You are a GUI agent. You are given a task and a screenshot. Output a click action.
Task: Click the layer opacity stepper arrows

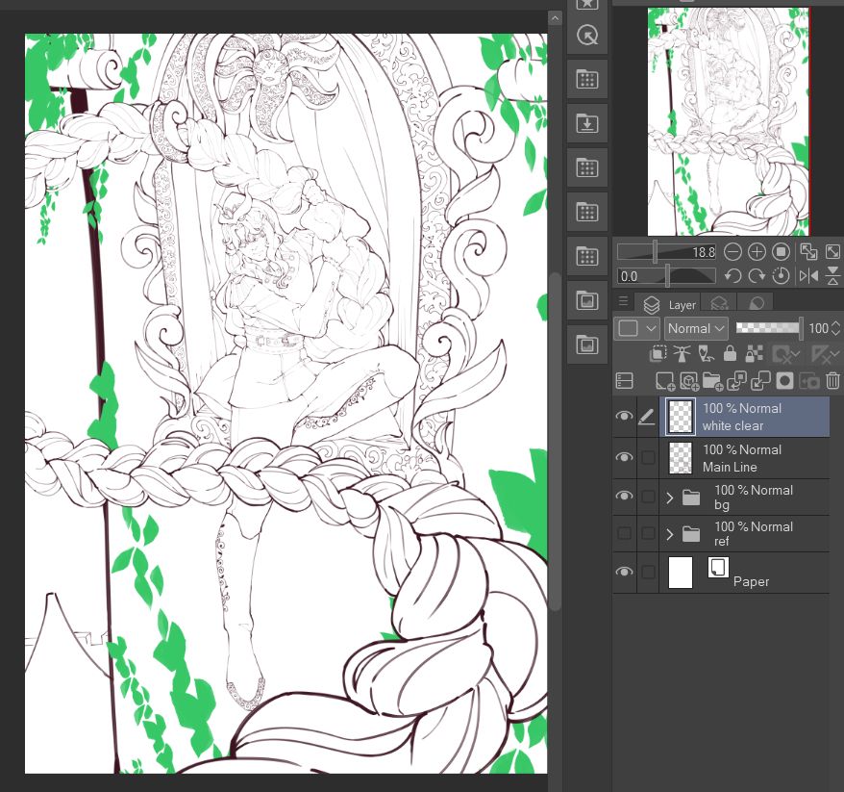click(836, 328)
